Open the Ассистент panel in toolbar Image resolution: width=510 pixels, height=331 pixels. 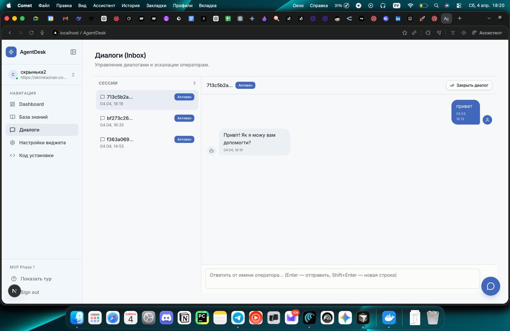487,33
